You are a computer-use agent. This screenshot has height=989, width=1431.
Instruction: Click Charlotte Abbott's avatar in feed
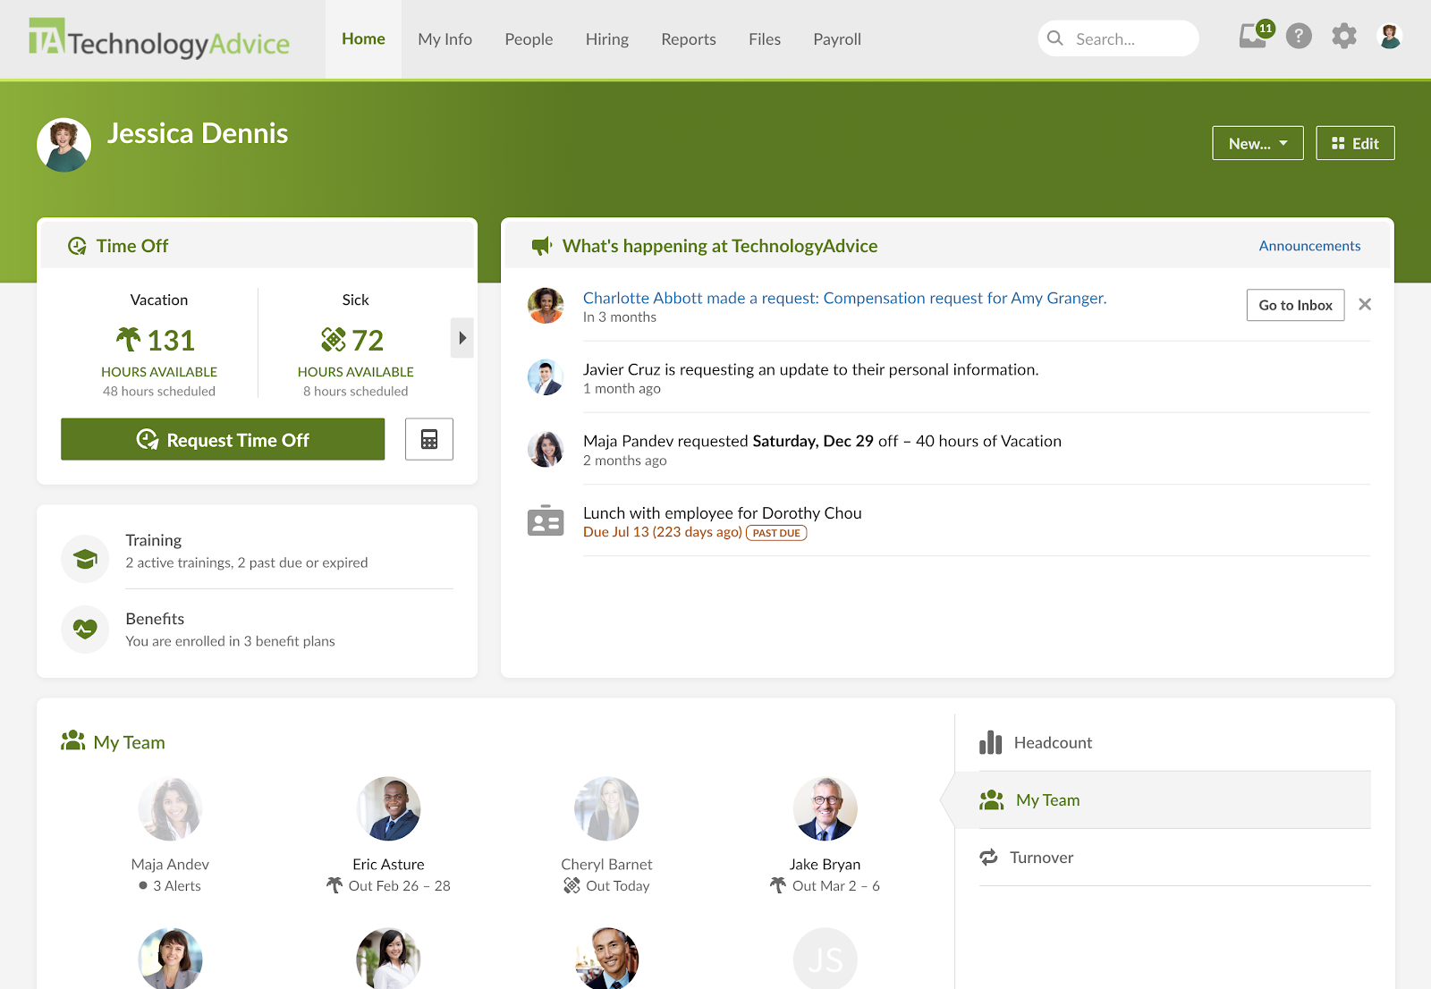point(546,306)
